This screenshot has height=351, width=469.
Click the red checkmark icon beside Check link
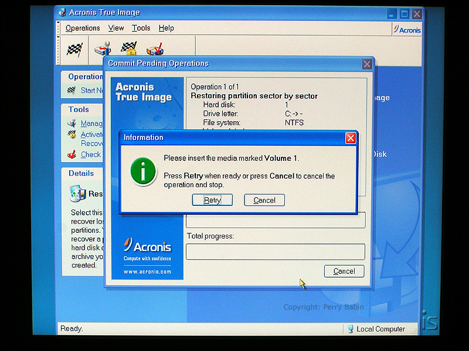coord(72,154)
